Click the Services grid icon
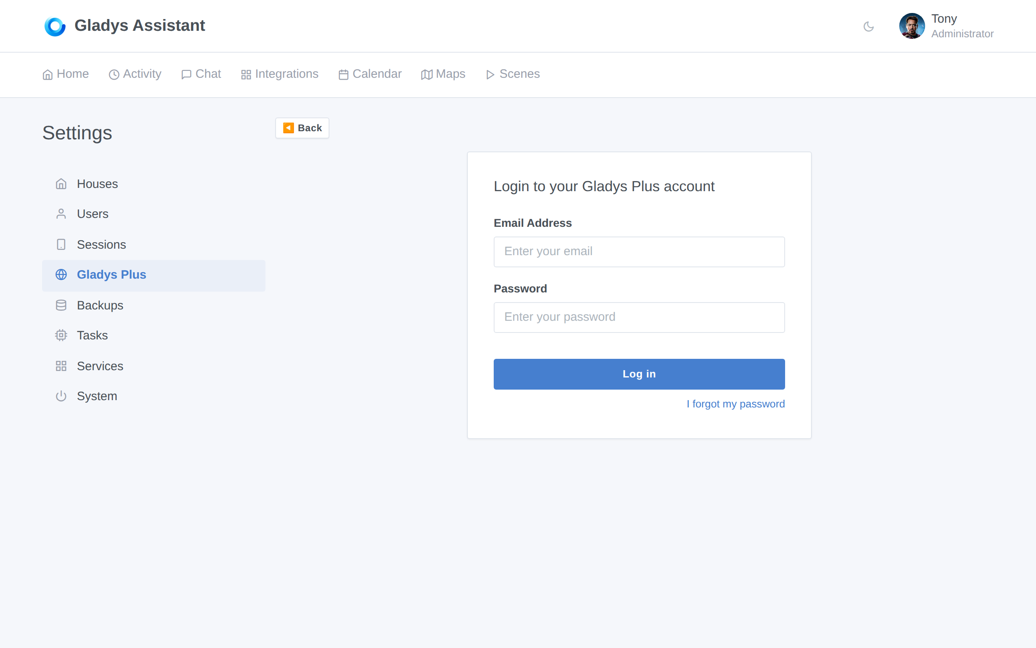 tap(61, 366)
